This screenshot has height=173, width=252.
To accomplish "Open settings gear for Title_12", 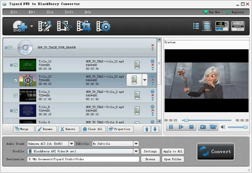I will [152, 61].
